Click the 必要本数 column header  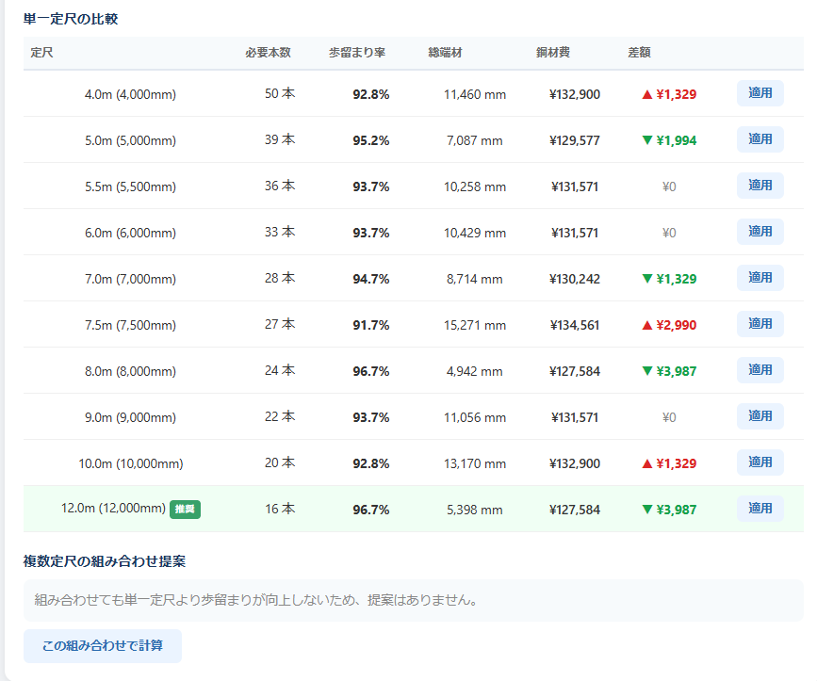[268, 53]
